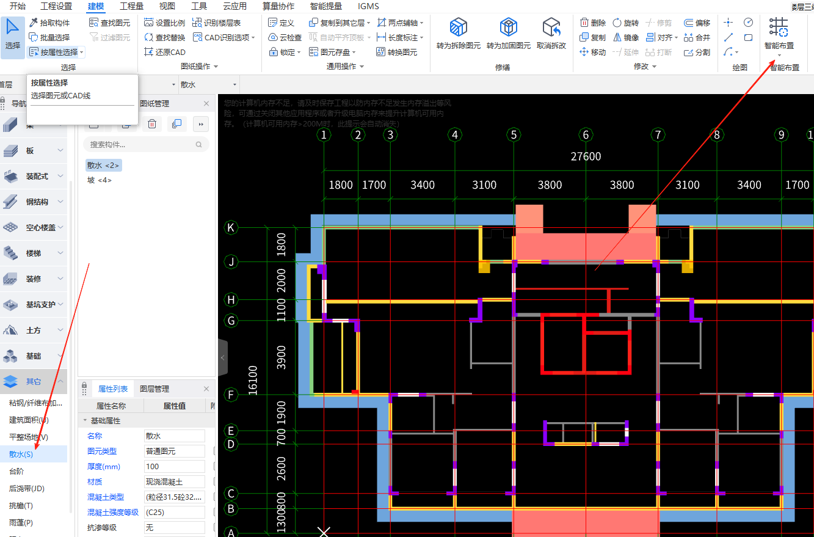Click 转为加固图元 large icon
This screenshot has height=537, width=814.
tap(508, 34)
